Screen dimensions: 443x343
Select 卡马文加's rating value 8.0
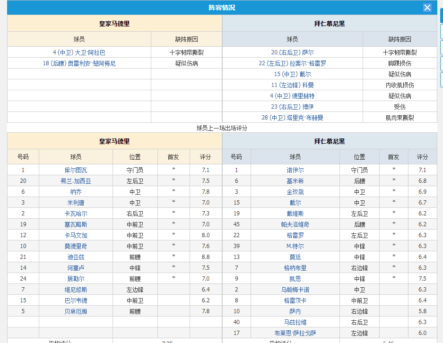click(x=206, y=235)
